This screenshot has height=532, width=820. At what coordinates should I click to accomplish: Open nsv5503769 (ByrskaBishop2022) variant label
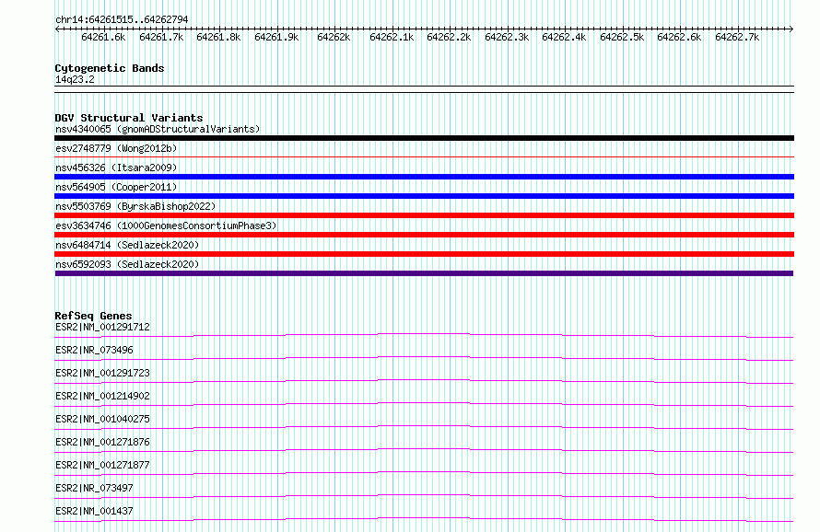pyautogui.click(x=135, y=206)
